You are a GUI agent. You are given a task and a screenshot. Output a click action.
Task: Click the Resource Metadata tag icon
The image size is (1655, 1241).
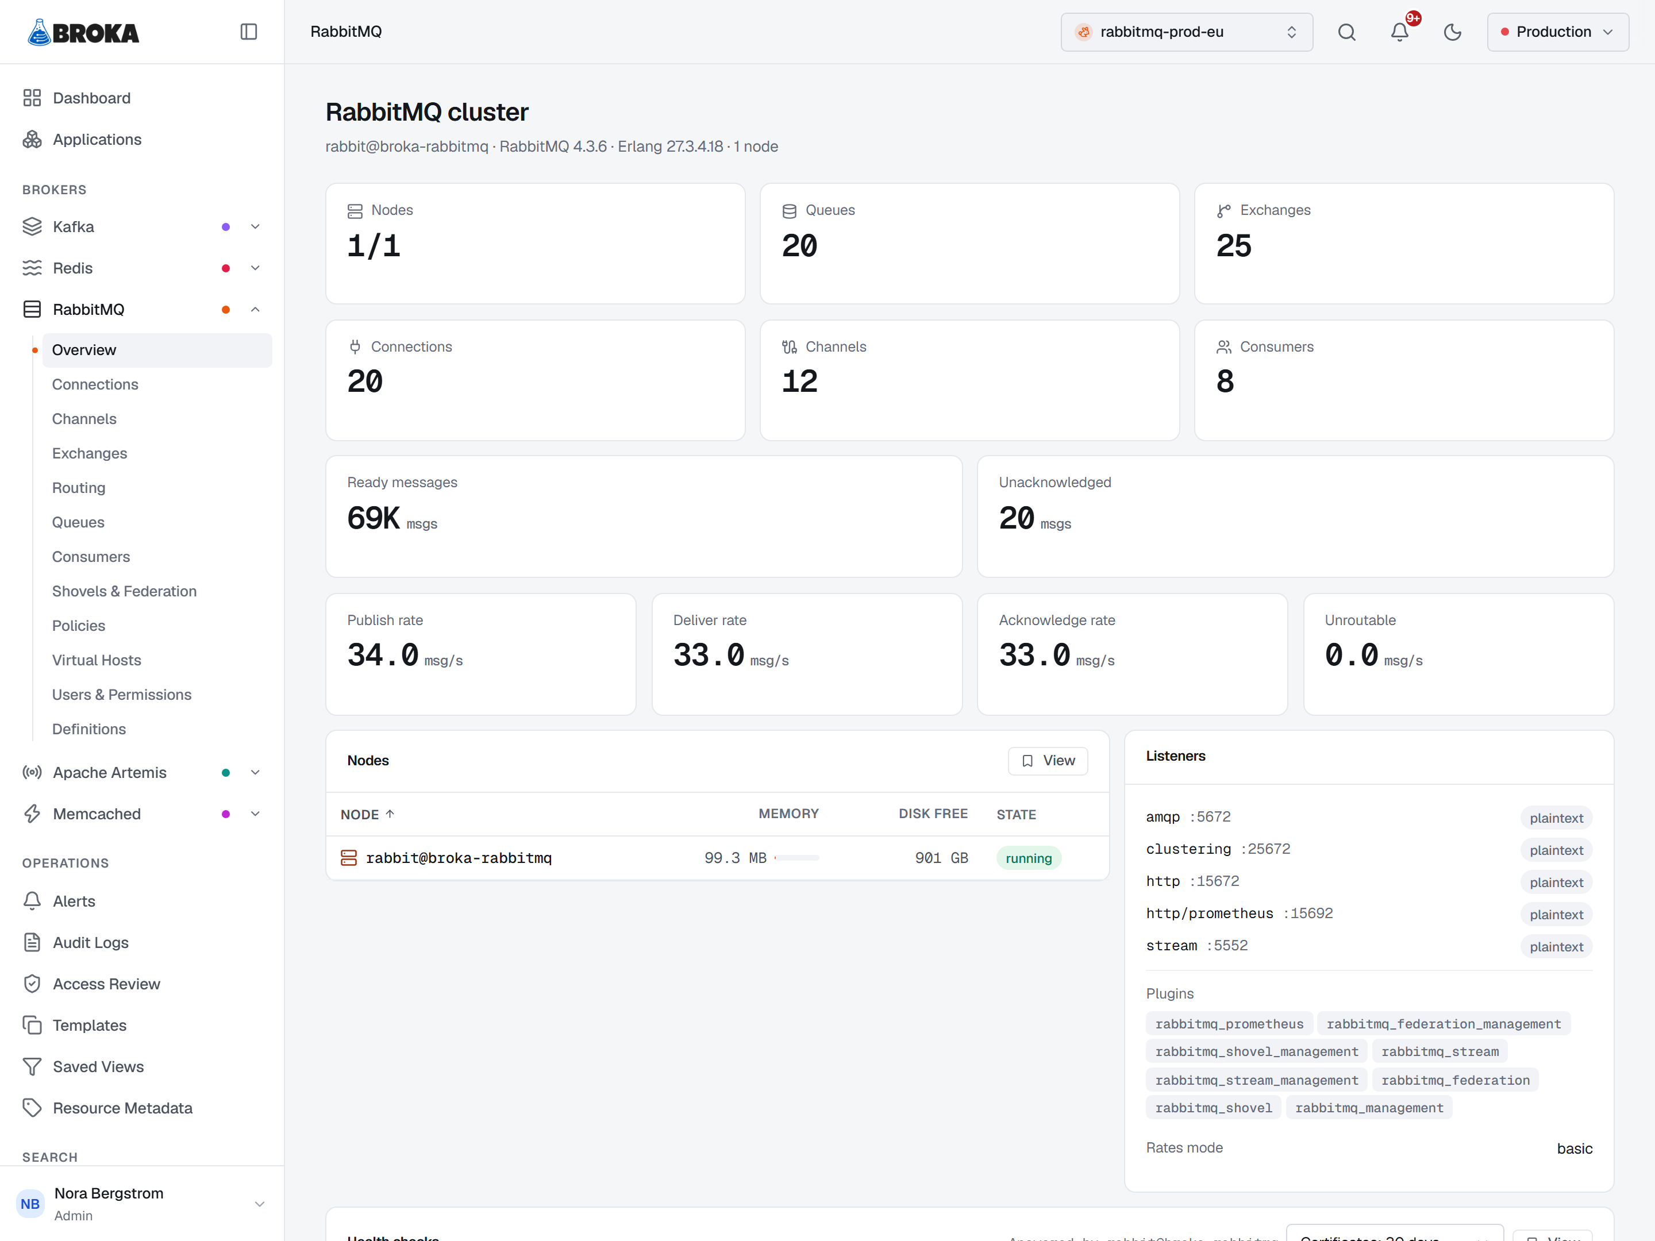(32, 1108)
